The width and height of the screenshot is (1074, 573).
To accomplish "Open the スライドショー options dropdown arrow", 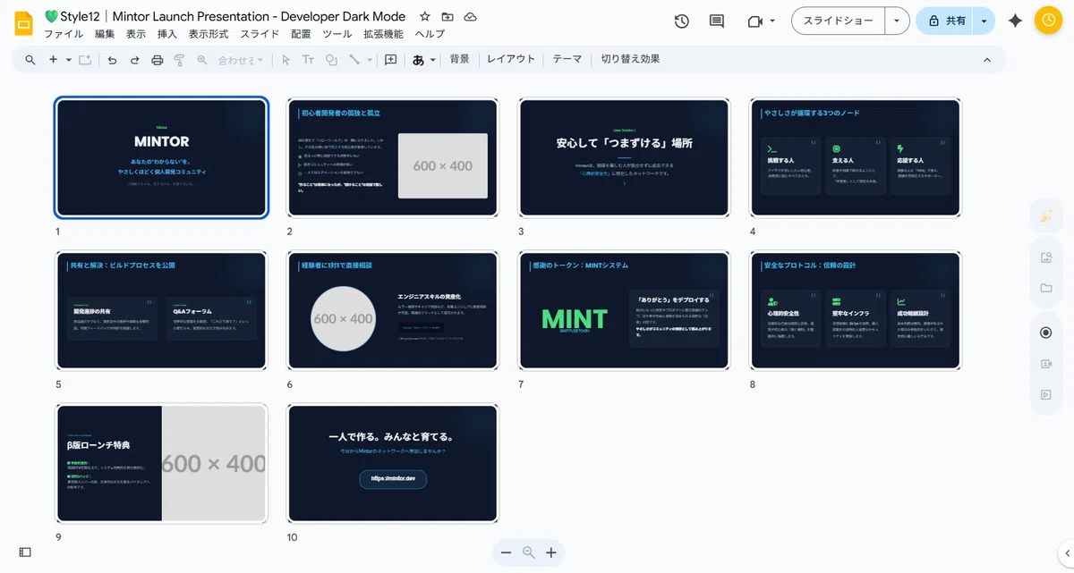I will click(x=897, y=21).
